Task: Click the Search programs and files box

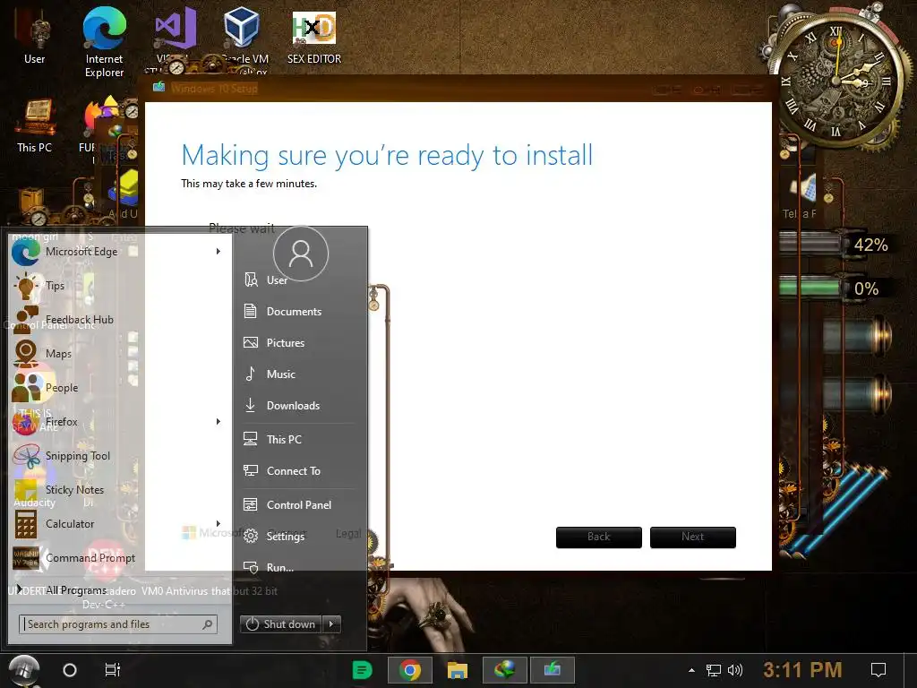Action: 117,624
